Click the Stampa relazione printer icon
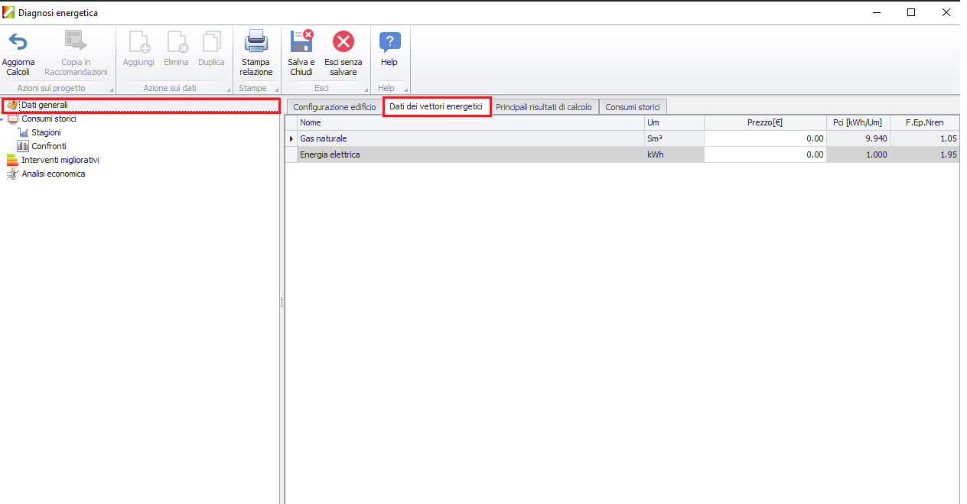 (x=256, y=42)
